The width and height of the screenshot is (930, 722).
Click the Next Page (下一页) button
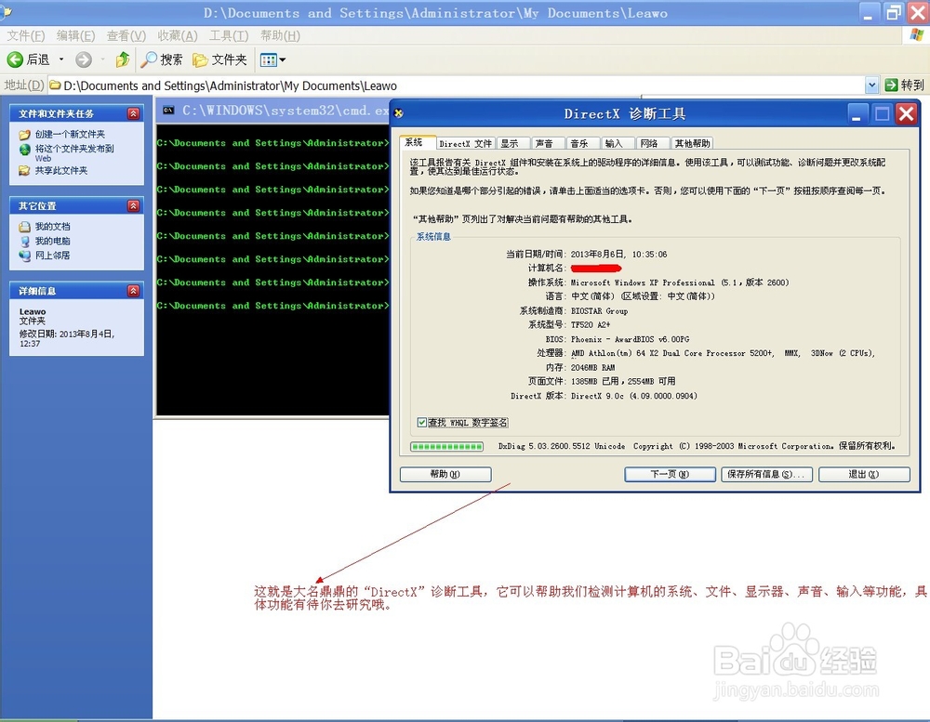[x=670, y=474]
